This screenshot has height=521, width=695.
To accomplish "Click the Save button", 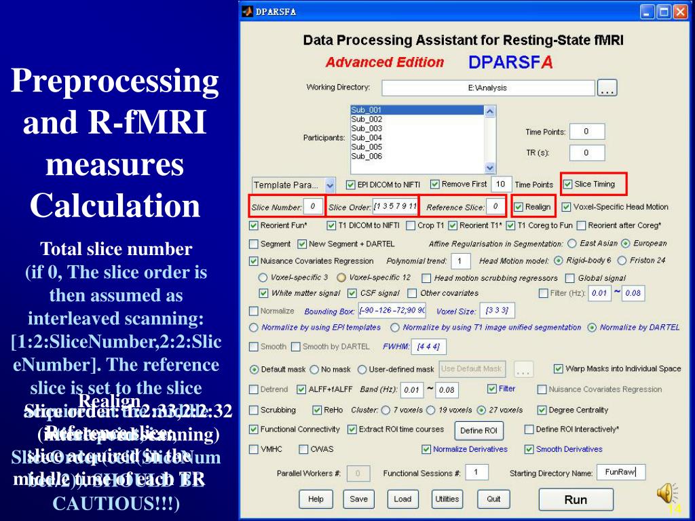I will [x=358, y=499].
